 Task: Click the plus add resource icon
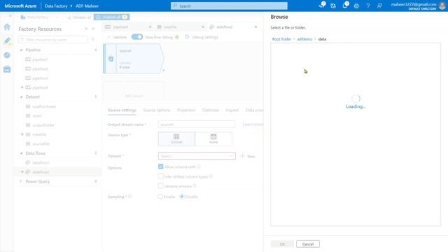93,39
